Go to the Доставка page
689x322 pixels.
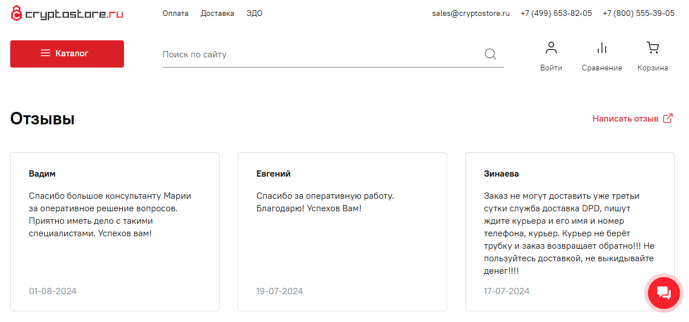pyautogui.click(x=217, y=13)
